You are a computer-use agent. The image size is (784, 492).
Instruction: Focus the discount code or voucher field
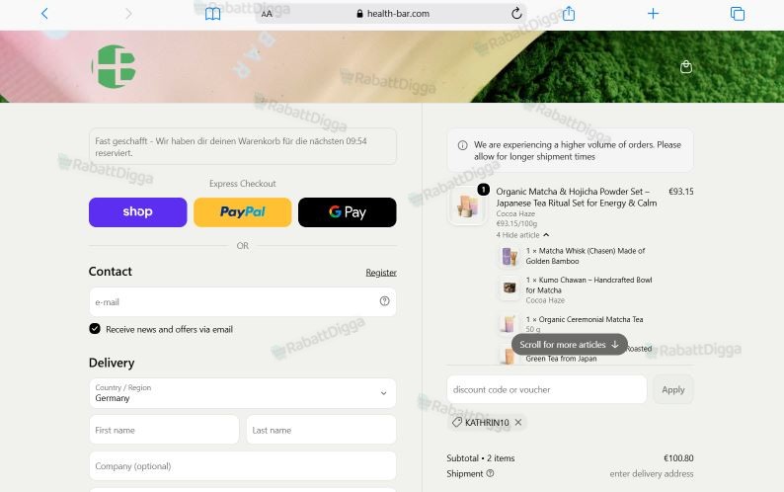click(546, 389)
